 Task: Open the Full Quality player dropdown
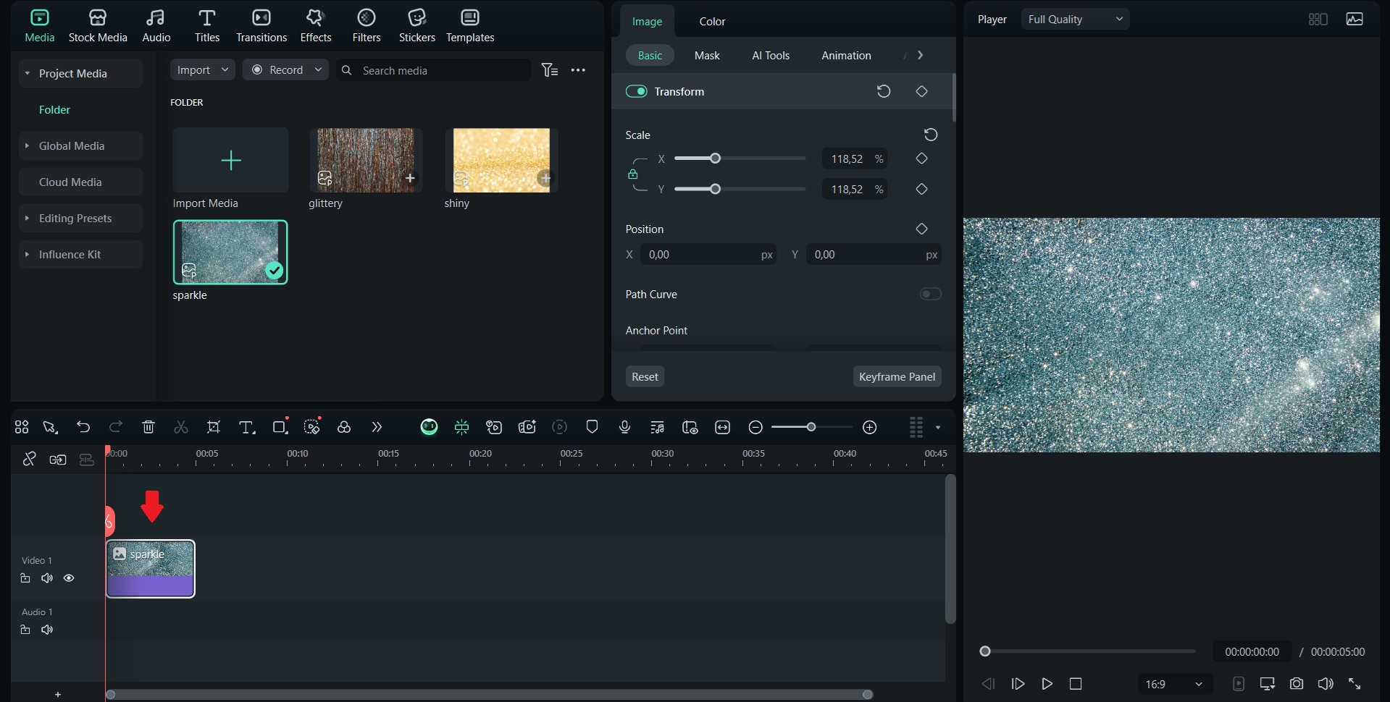point(1075,20)
